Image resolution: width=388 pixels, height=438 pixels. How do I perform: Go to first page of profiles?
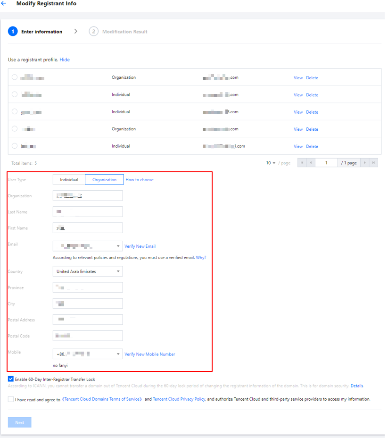point(302,163)
